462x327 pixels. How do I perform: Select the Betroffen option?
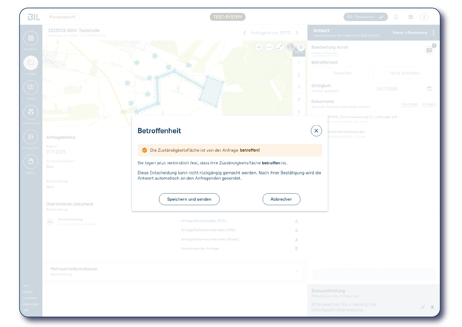pos(342,73)
